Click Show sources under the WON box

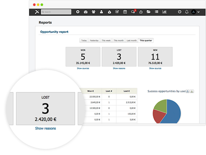(83, 68)
